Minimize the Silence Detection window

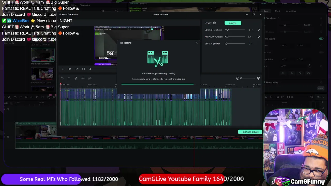point(247,14)
